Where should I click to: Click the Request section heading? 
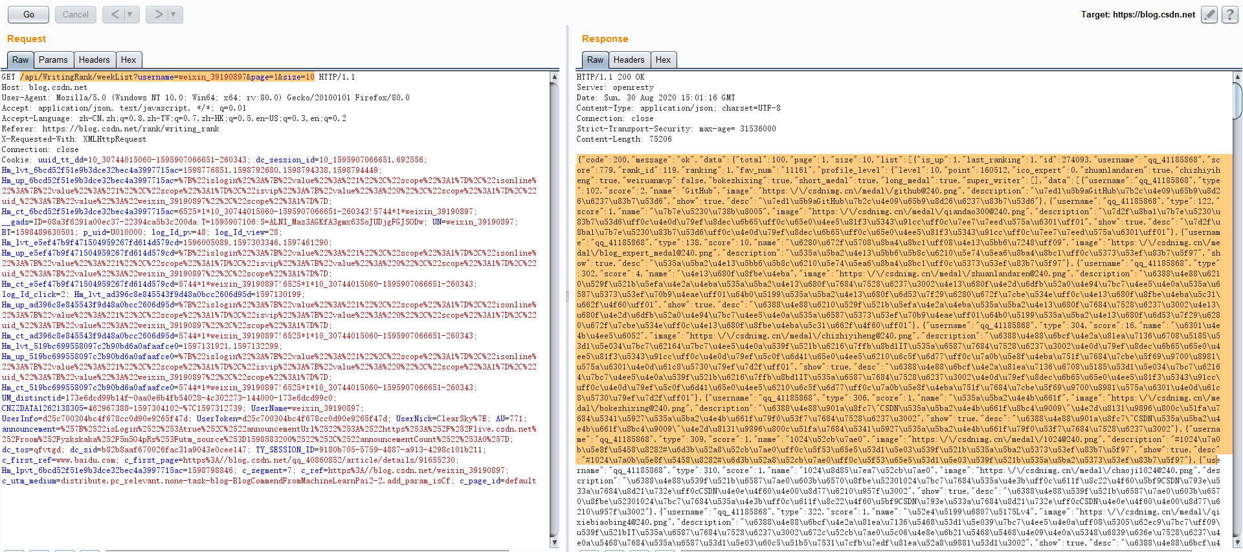27,39
